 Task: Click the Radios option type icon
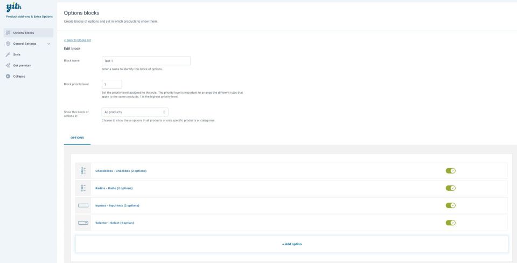(83, 188)
